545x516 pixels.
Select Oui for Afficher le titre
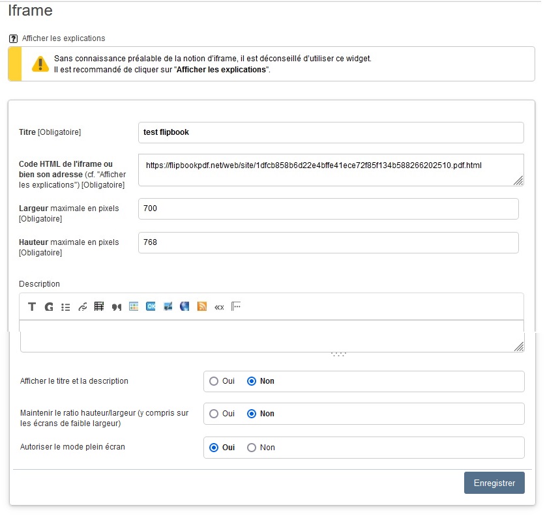(214, 381)
